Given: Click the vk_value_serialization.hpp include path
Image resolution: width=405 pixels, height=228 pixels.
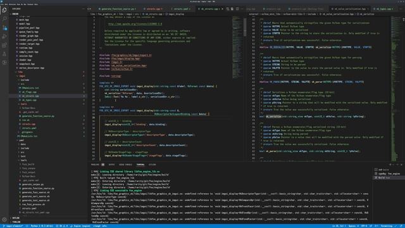Looking at the screenshot, I should pos(129,65).
